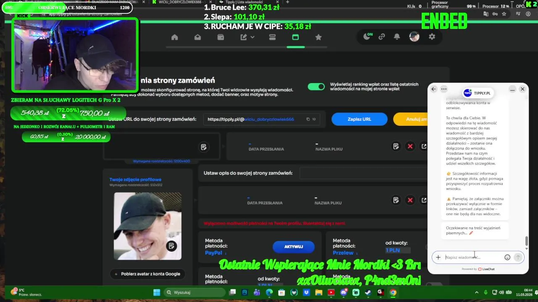Click the edit icon on profile picture

(171, 246)
